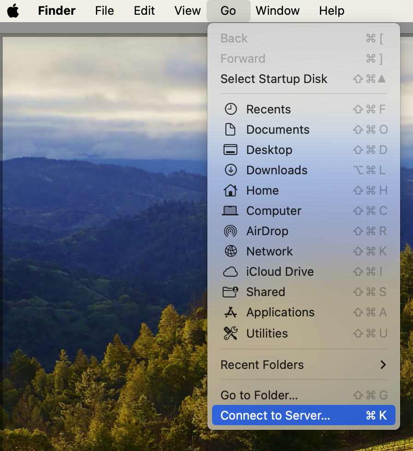413x451 pixels.
Task: Click the Documents page icon
Action: (230, 130)
